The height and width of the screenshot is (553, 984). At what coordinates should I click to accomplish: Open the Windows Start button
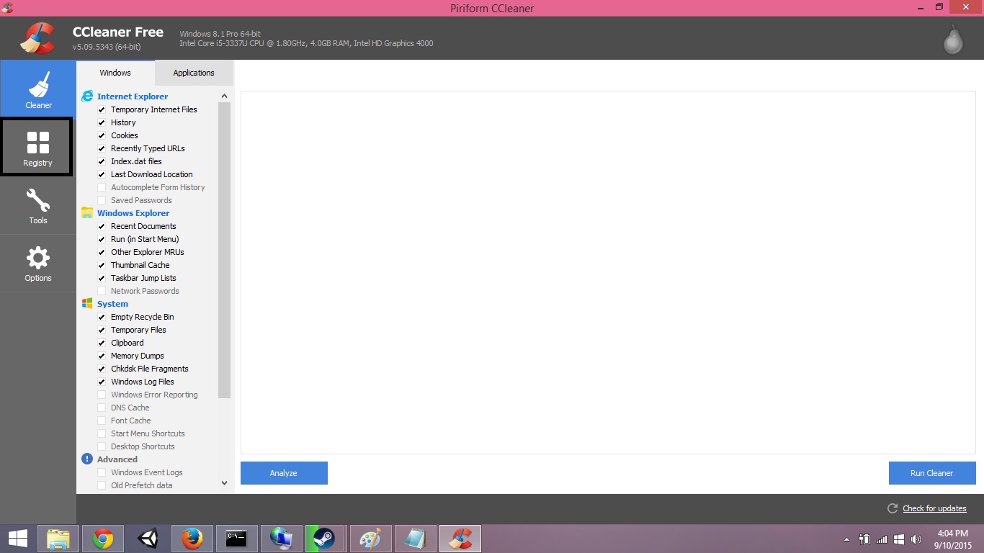17,539
